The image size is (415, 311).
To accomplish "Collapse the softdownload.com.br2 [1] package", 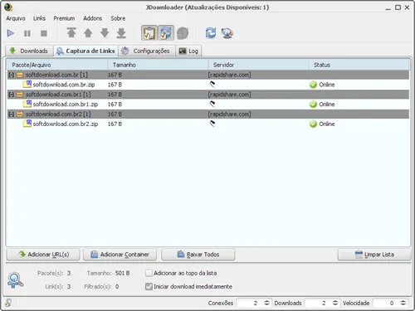I will pyautogui.click(x=11, y=114).
